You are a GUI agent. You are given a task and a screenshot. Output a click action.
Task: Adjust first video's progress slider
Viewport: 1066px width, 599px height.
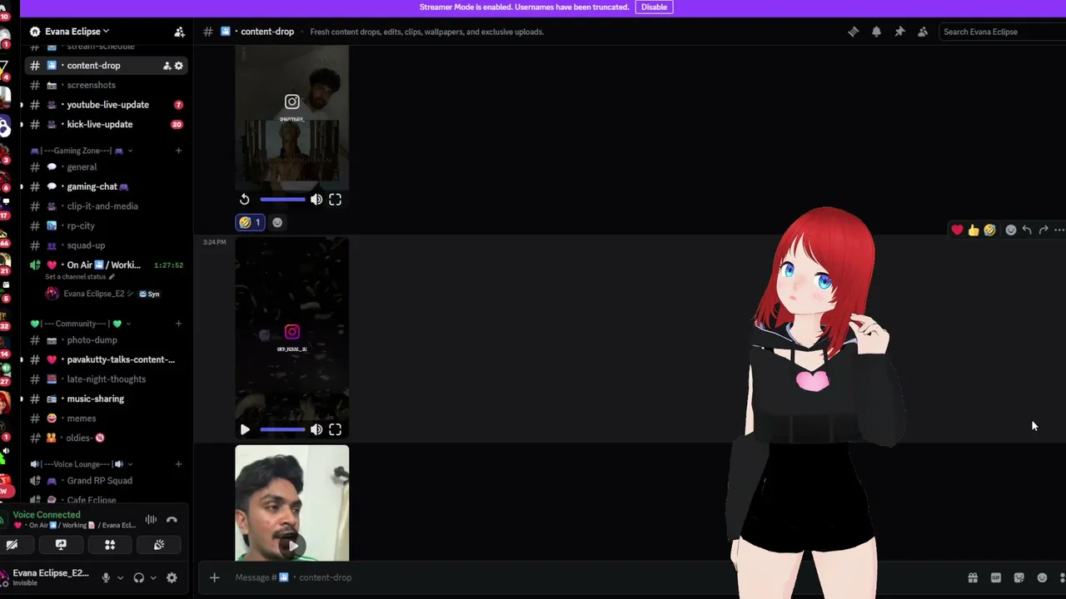click(282, 200)
